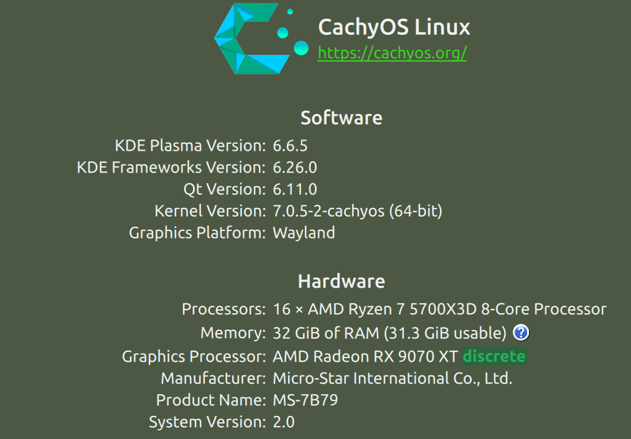The width and height of the screenshot is (631, 439).
Task: Click the green discrete GPU badge
Action: pyautogui.click(x=493, y=356)
